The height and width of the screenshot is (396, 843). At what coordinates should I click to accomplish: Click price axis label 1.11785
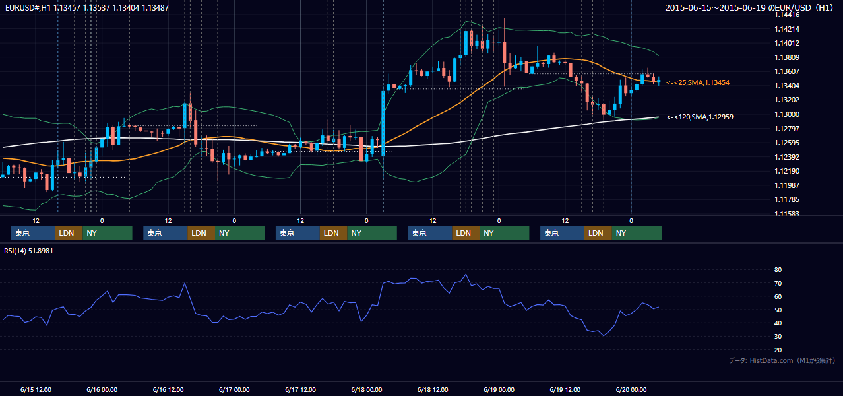point(786,199)
